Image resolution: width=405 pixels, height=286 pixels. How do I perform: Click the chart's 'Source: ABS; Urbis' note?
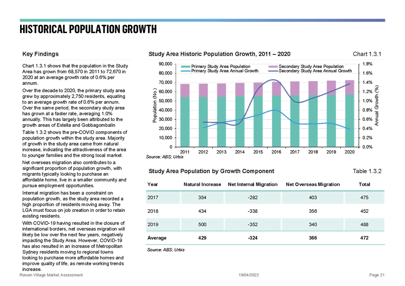pos(165,157)
